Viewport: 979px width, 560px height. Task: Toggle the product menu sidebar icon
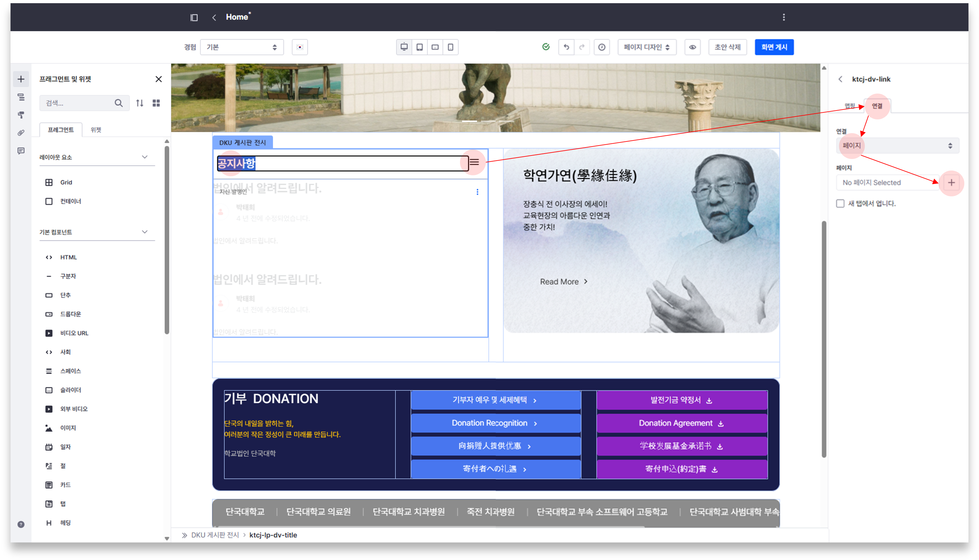click(194, 17)
